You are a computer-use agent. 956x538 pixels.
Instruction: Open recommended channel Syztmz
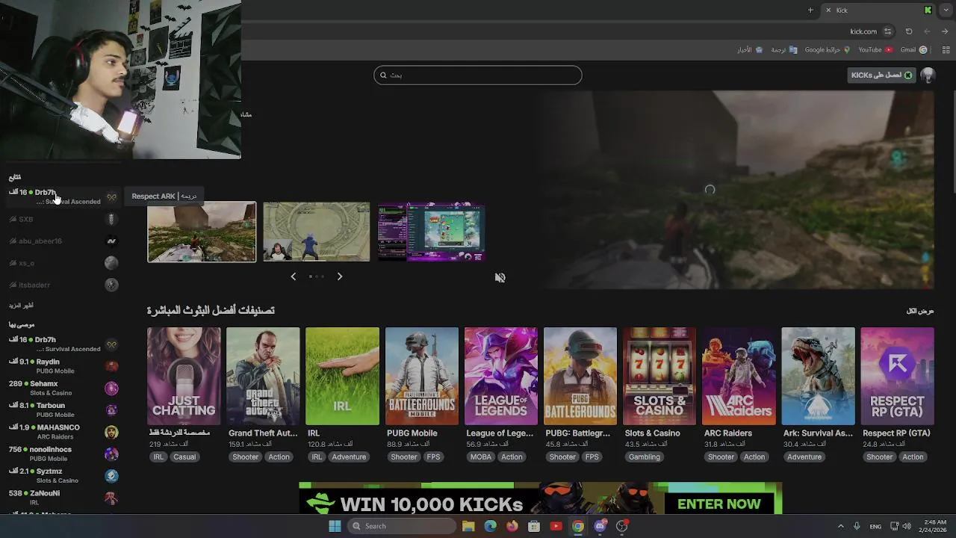click(63, 475)
